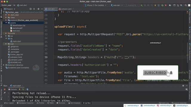This screenshot has width=191, height=107.
Task: Open the Flutter Performance side panel
Action: [190, 51]
